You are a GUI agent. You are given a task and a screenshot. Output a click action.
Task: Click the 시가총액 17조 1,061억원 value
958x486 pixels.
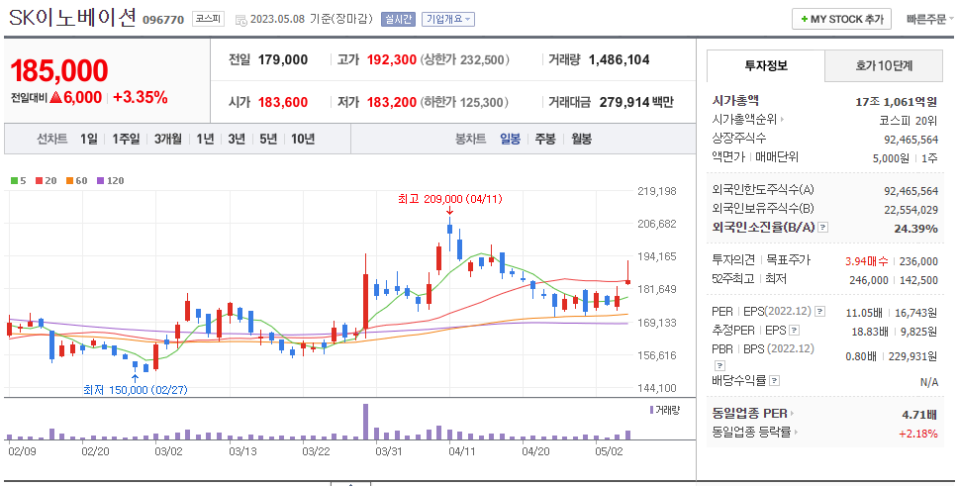897,102
